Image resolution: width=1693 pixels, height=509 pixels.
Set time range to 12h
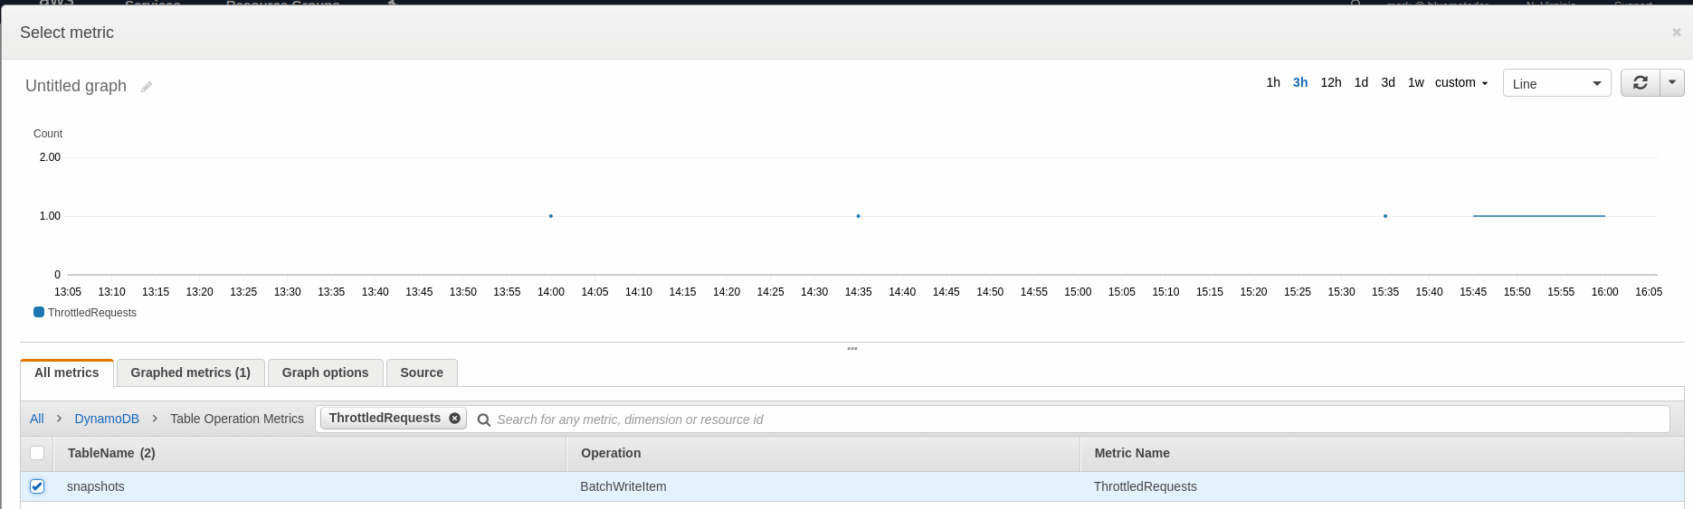(1330, 82)
